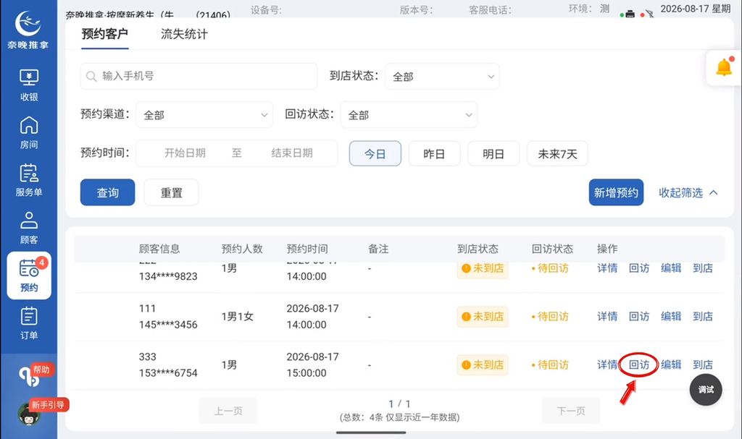Screen dimensions: 742x439
Task: Click 回访 for customer 111
Action: coord(639,317)
